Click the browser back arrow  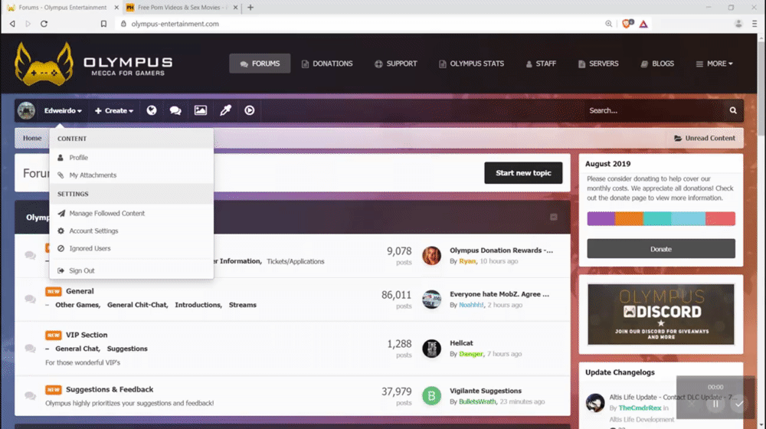coord(12,24)
